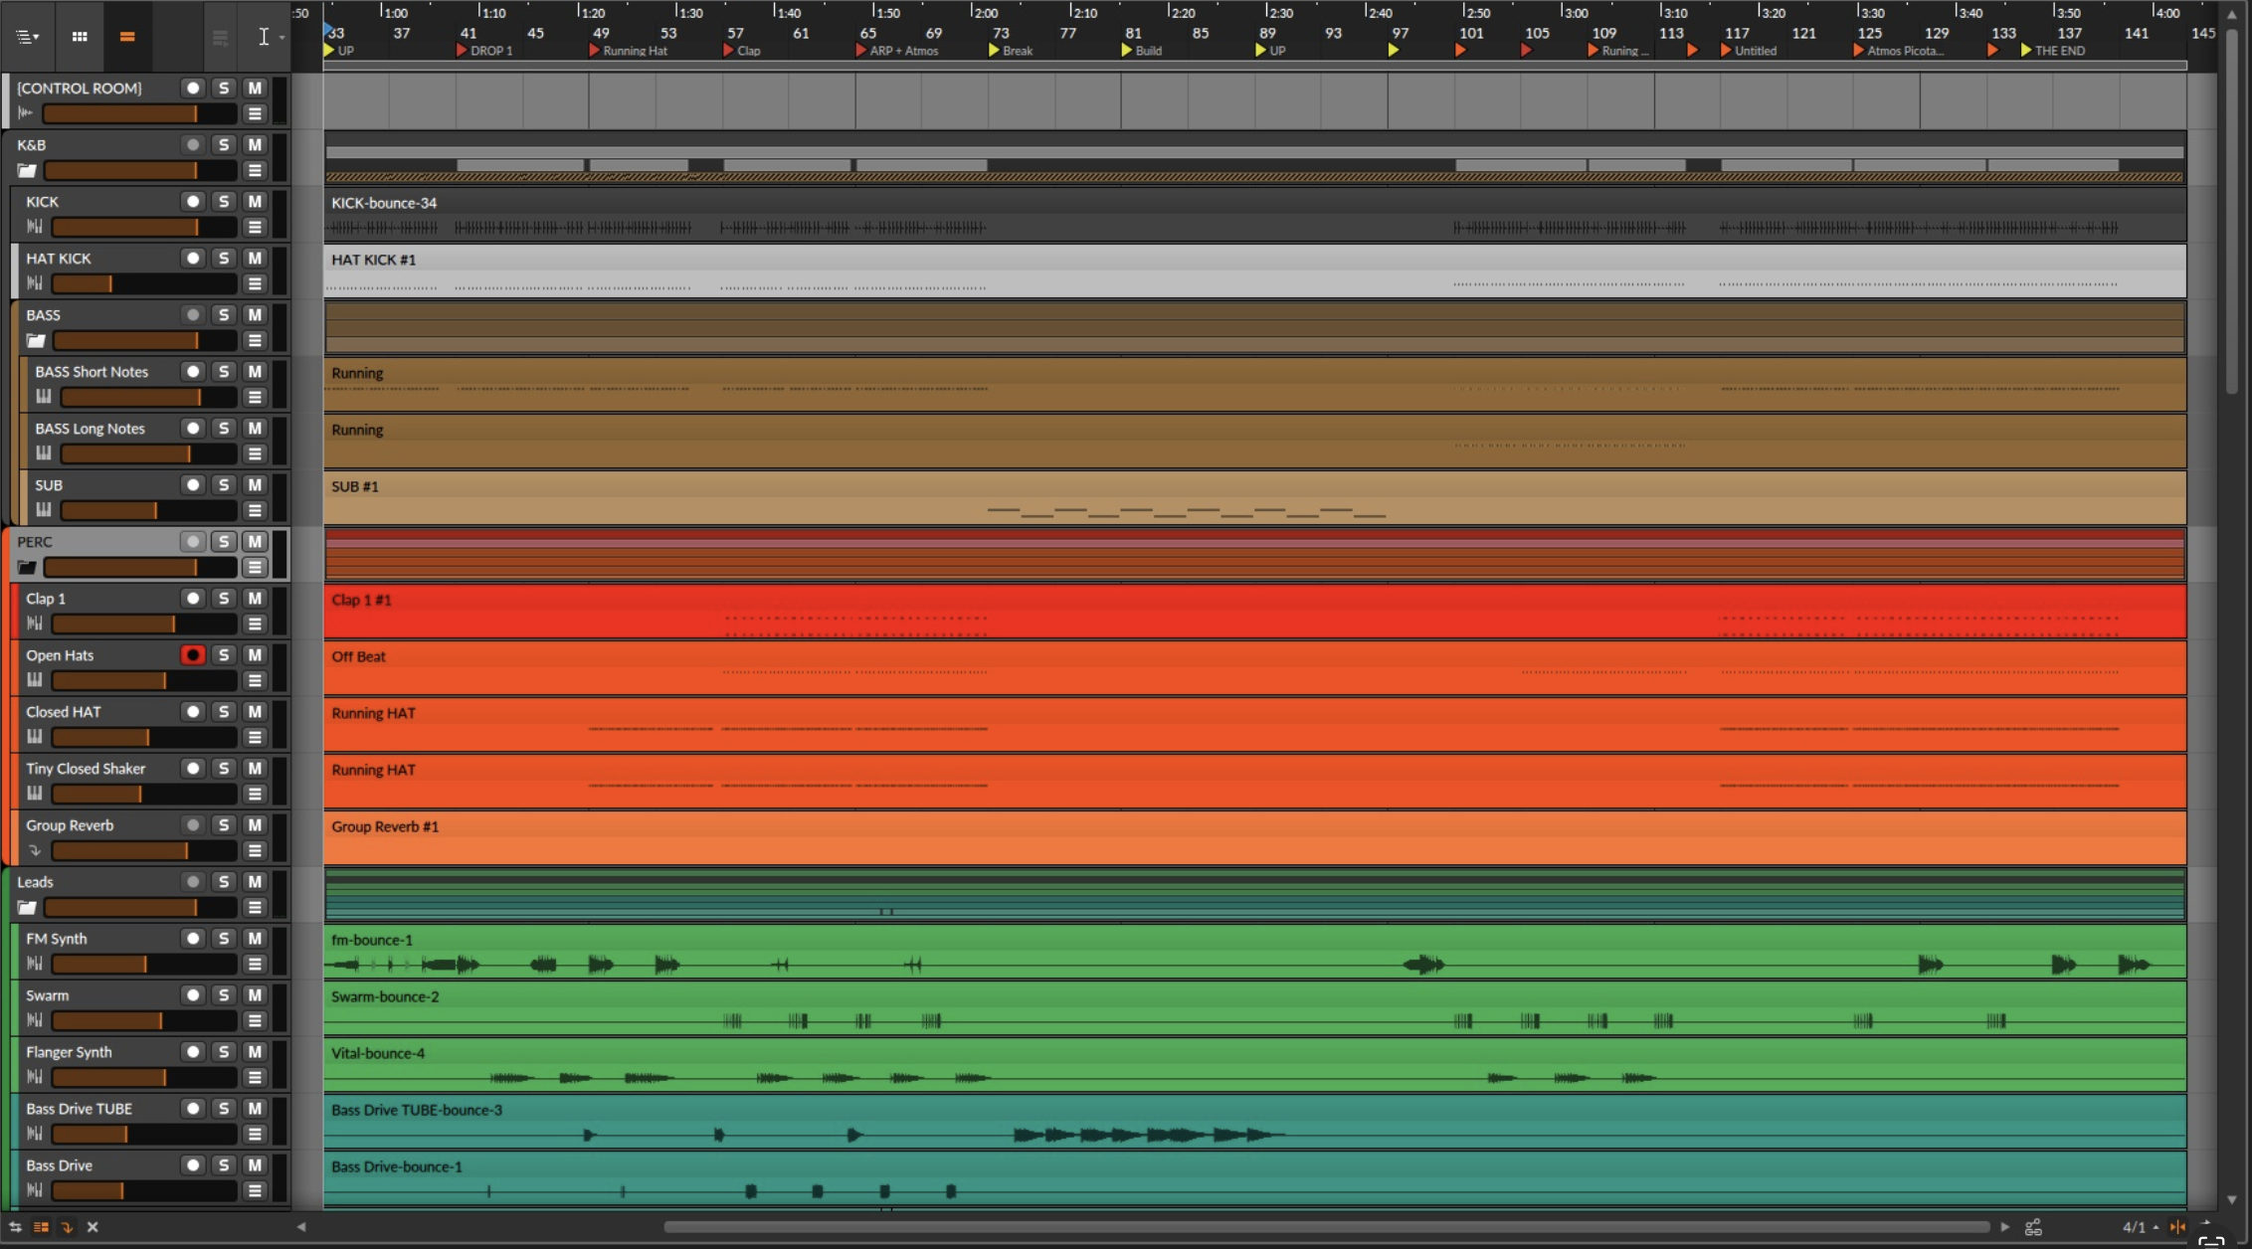Open automation lanes menu for Bass Drive
Image resolution: width=2252 pixels, height=1249 pixels.
click(x=255, y=1191)
